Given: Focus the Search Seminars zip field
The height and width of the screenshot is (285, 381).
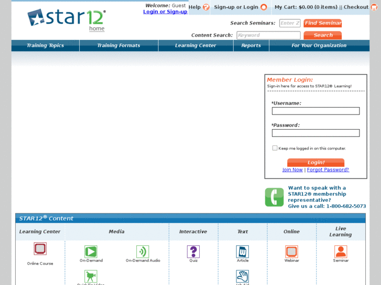Looking at the screenshot, I should 290,23.
